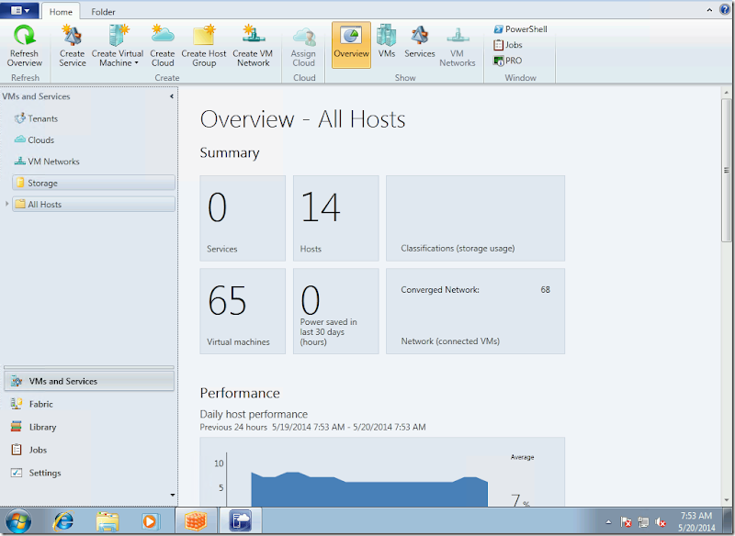The height and width of the screenshot is (536, 735).
Task: Collapse the ribbon with the caret
Action: coord(709,10)
